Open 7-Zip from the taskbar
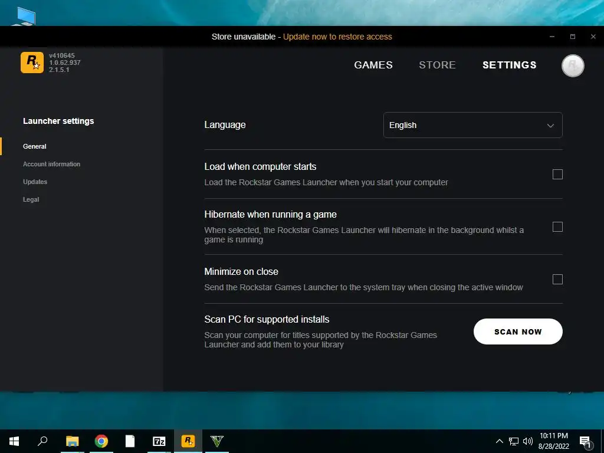The image size is (604, 453). click(159, 441)
